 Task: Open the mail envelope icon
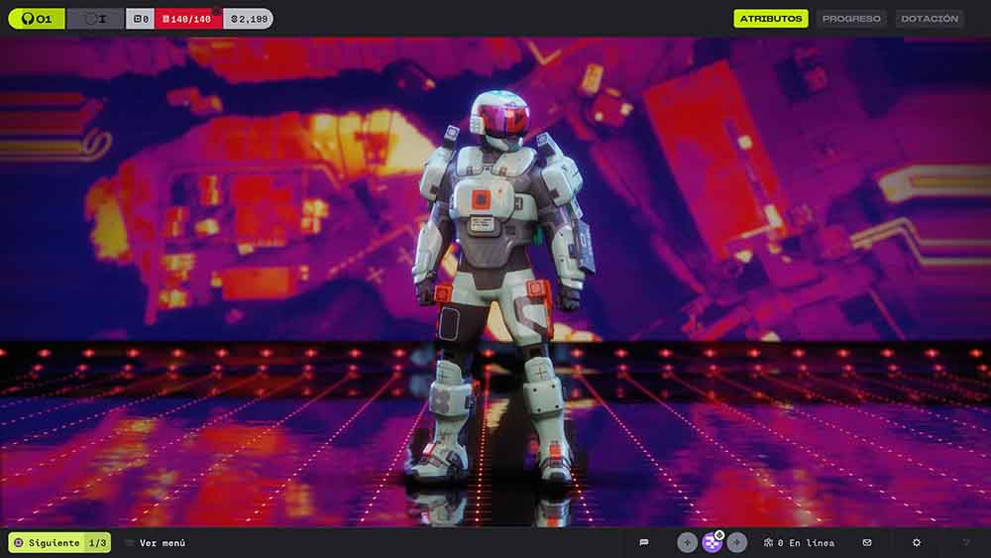(867, 542)
